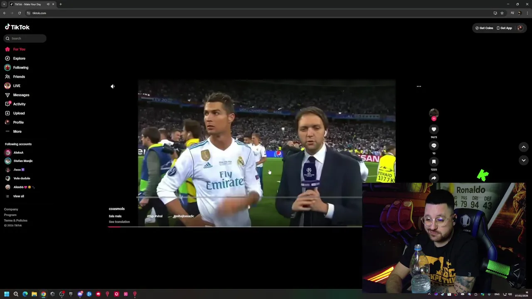Mute the video with the speaker icon
532x299 pixels.
112,86
